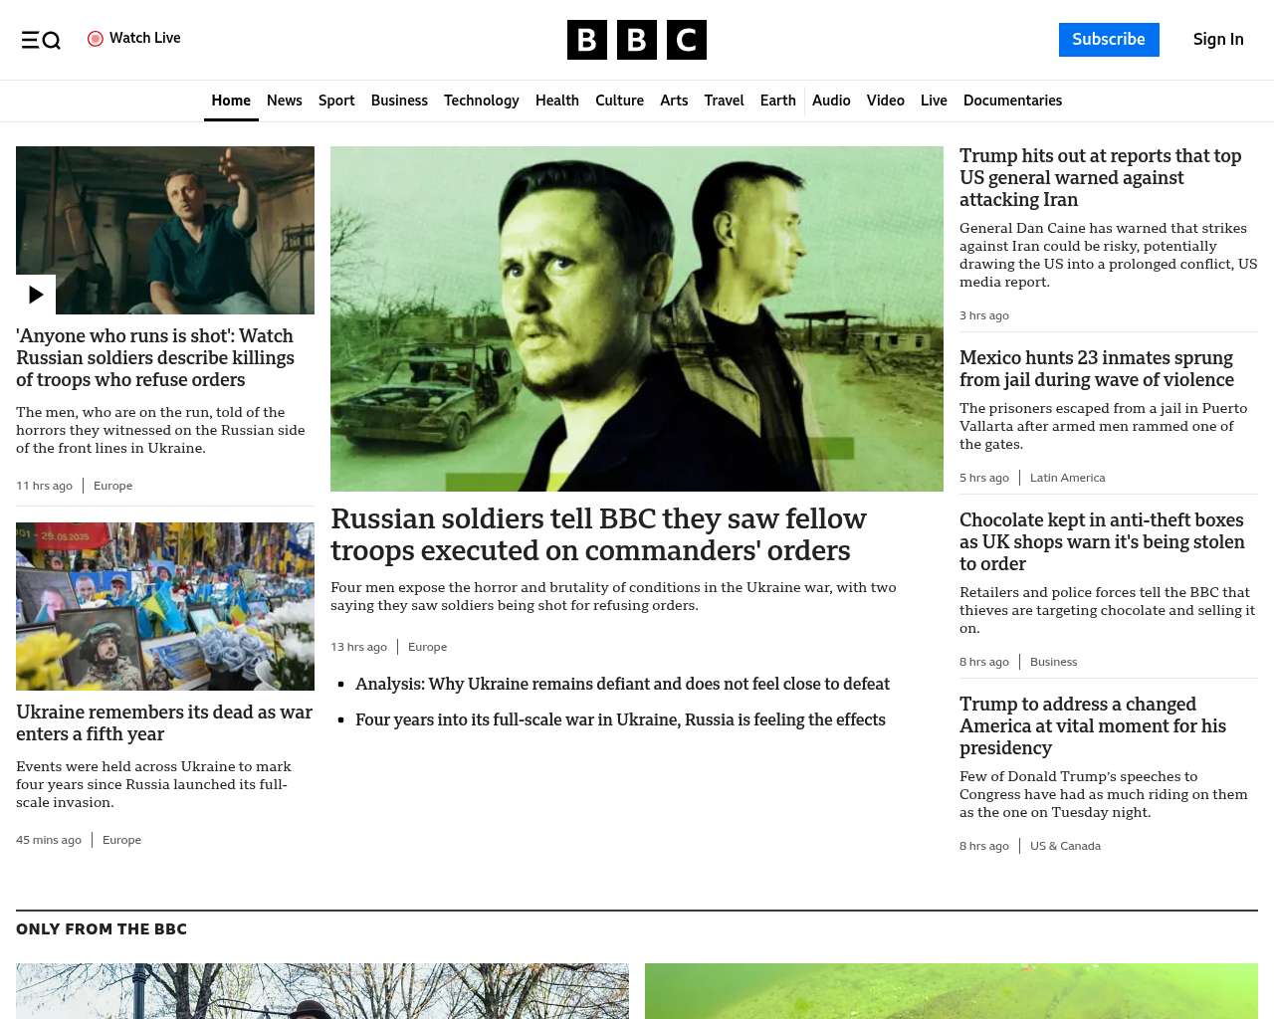
Task: Play the Russian soldiers video
Action: pos(36,295)
